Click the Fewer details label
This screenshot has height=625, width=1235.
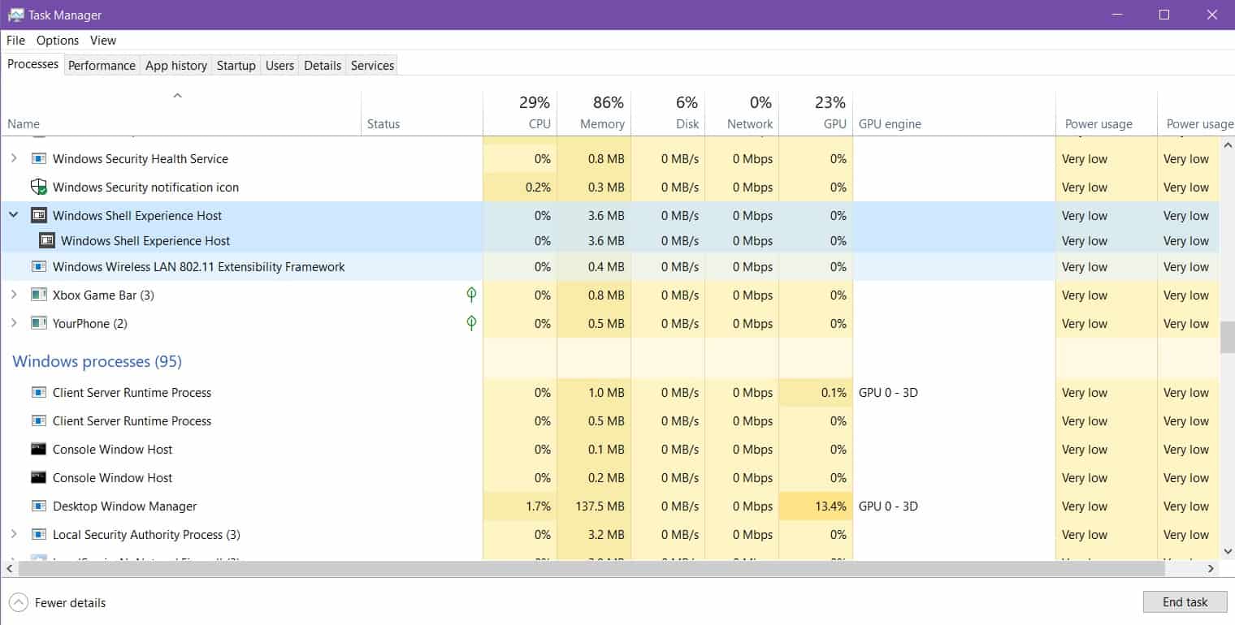coord(70,603)
